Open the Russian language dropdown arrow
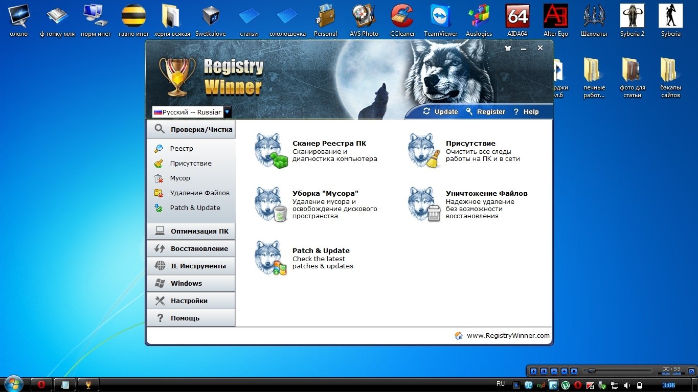This screenshot has width=698, height=392. tap(227, 112)
